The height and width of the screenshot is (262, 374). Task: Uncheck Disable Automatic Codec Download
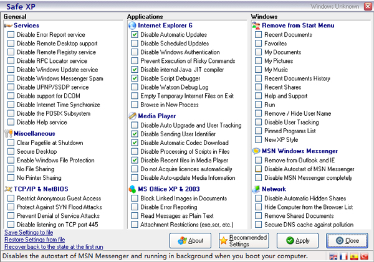pos(135,143)
